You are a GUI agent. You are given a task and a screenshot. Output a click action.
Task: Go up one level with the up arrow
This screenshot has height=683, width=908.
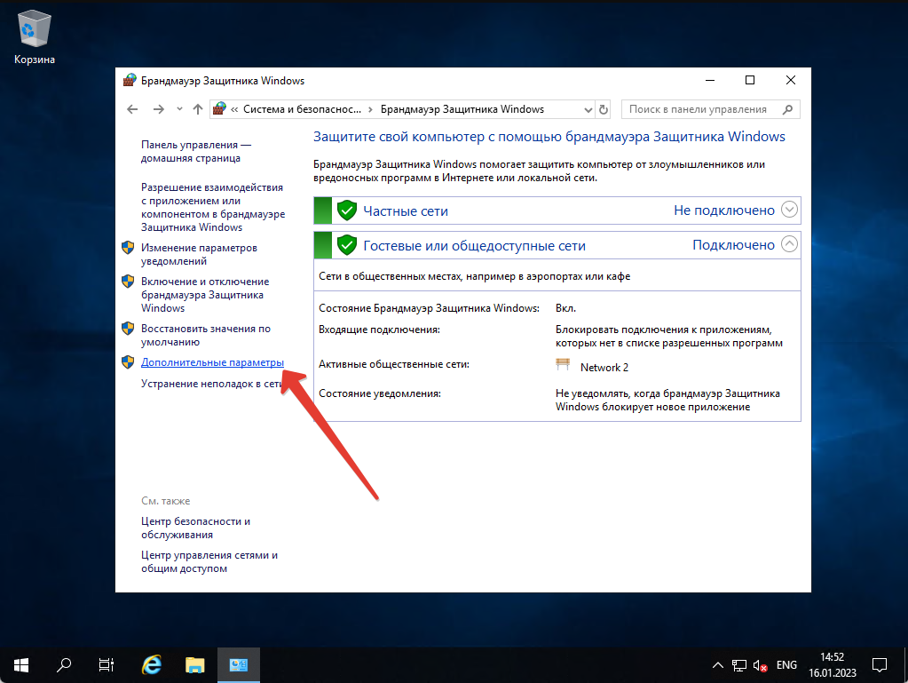(x=198, y=109)
